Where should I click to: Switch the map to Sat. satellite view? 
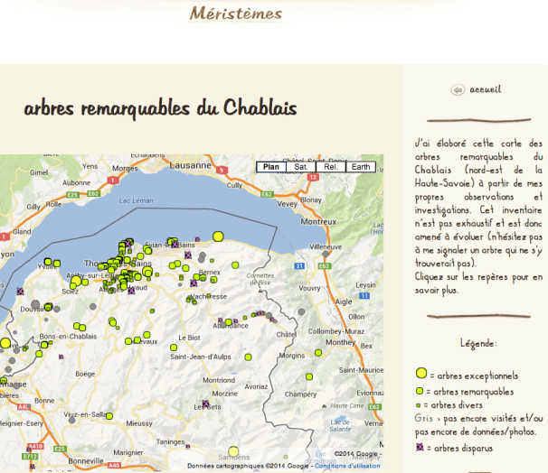click(x=301, y=167)
